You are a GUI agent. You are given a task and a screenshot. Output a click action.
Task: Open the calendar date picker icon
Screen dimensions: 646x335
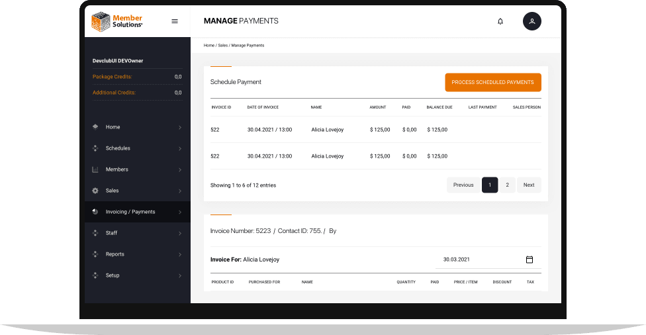(530, 260)
